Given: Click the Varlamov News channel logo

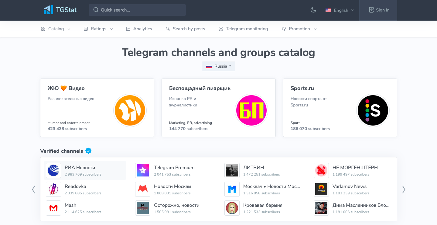Looking at the screenshot, I should pos(321,189).
